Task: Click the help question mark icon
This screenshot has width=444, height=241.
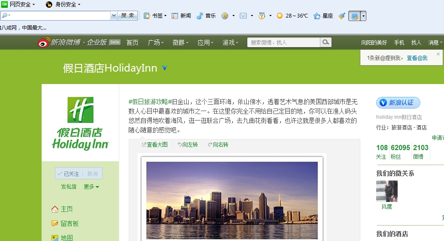Action: point(262,16)
